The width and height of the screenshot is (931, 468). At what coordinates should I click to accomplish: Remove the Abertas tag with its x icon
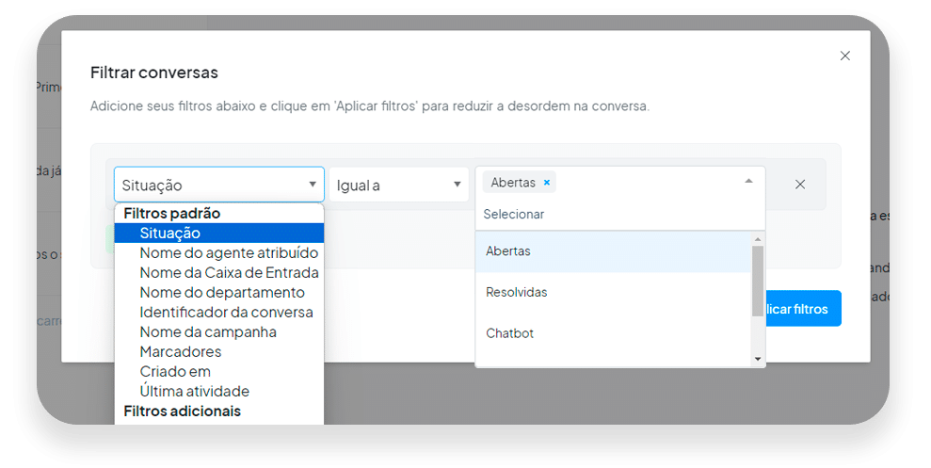[547, 183]
